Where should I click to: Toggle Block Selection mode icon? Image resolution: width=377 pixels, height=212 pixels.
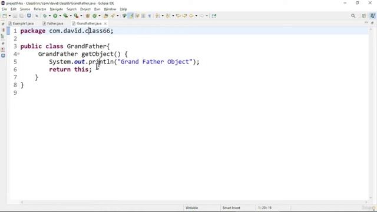(143, 16)
